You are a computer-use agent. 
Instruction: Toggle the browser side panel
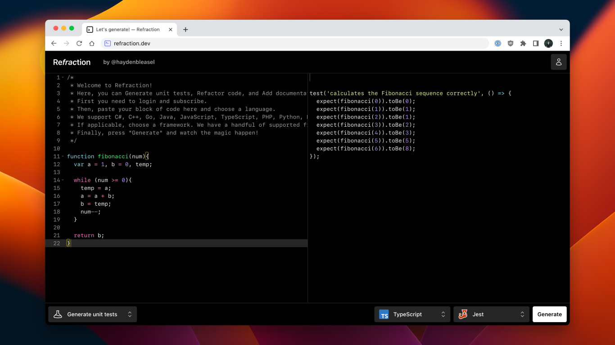(536, 44)
